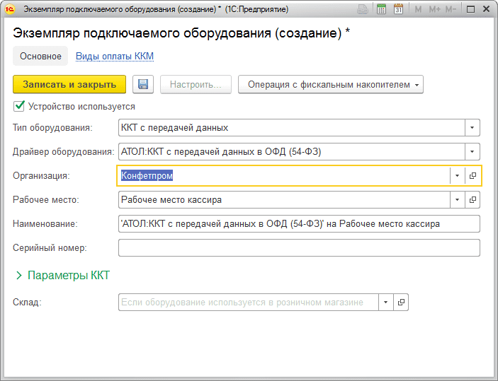Click the 1C application logo icon

click(x=9, y=9)
